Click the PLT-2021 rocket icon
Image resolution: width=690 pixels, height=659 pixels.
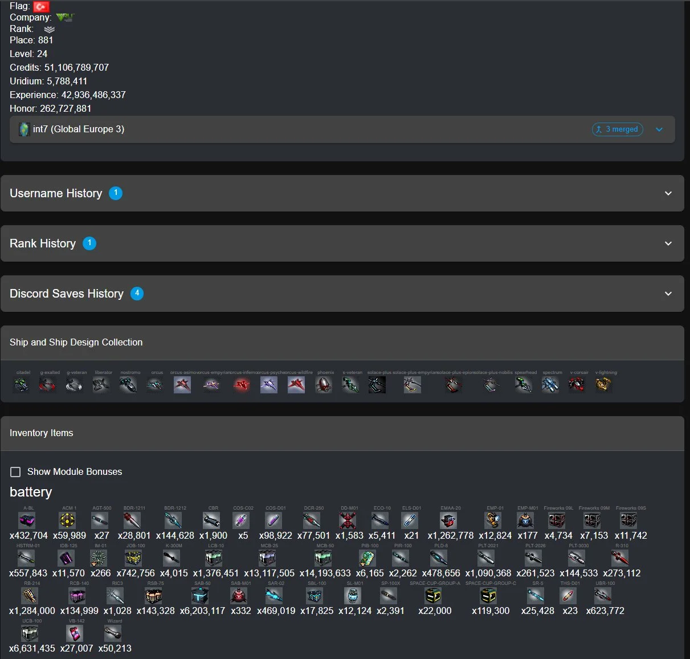486,558
